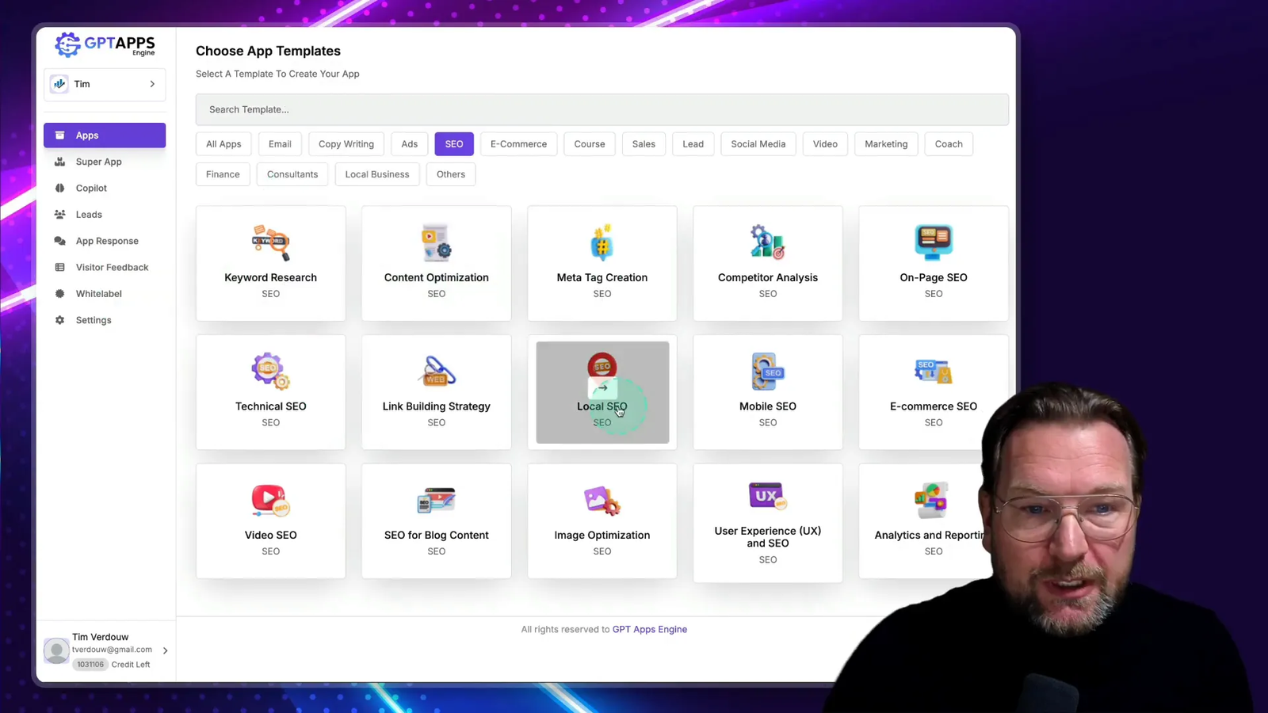This screenshot has width=1268, height=713.
Task: Open Whitelabel in the sidebar
Action: [105, 294]
